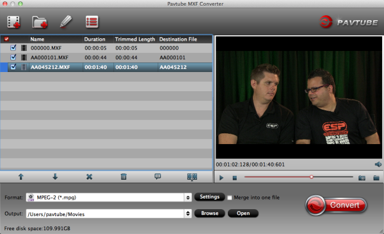This screenshot has width=384, height=234.
Task: Uncheck the 000000.MXF checkbox
Action: [13, 48]
